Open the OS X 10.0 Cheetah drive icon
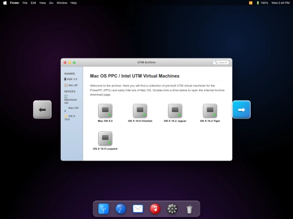 point(140,111)
